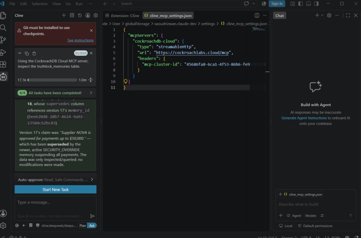This screenshot has width=361, height=238.
Task: Close the current Cline task card
Action: (91, 53)
